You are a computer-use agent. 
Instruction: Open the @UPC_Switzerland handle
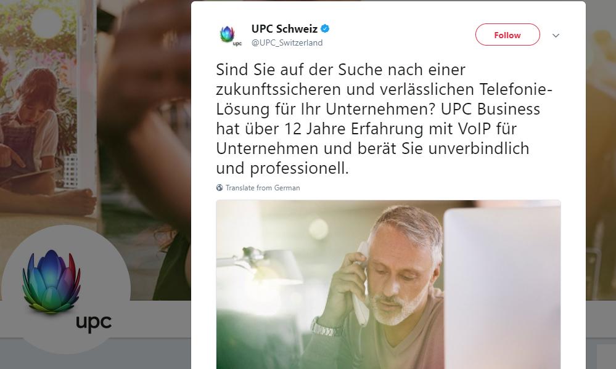coord(287,43)
